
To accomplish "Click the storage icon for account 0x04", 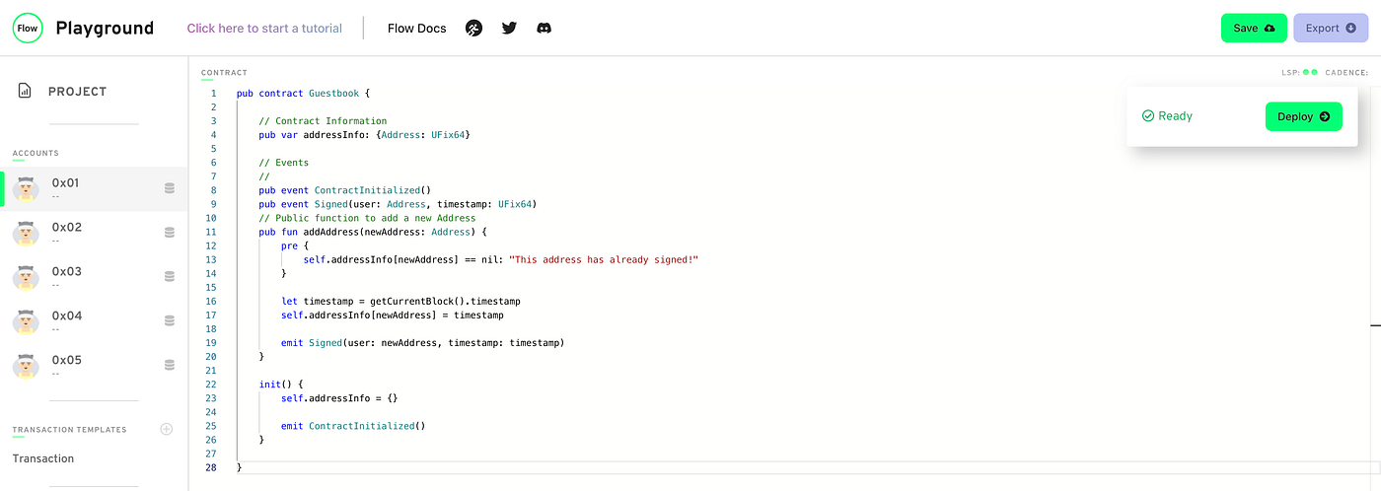I will coord(170,320).
